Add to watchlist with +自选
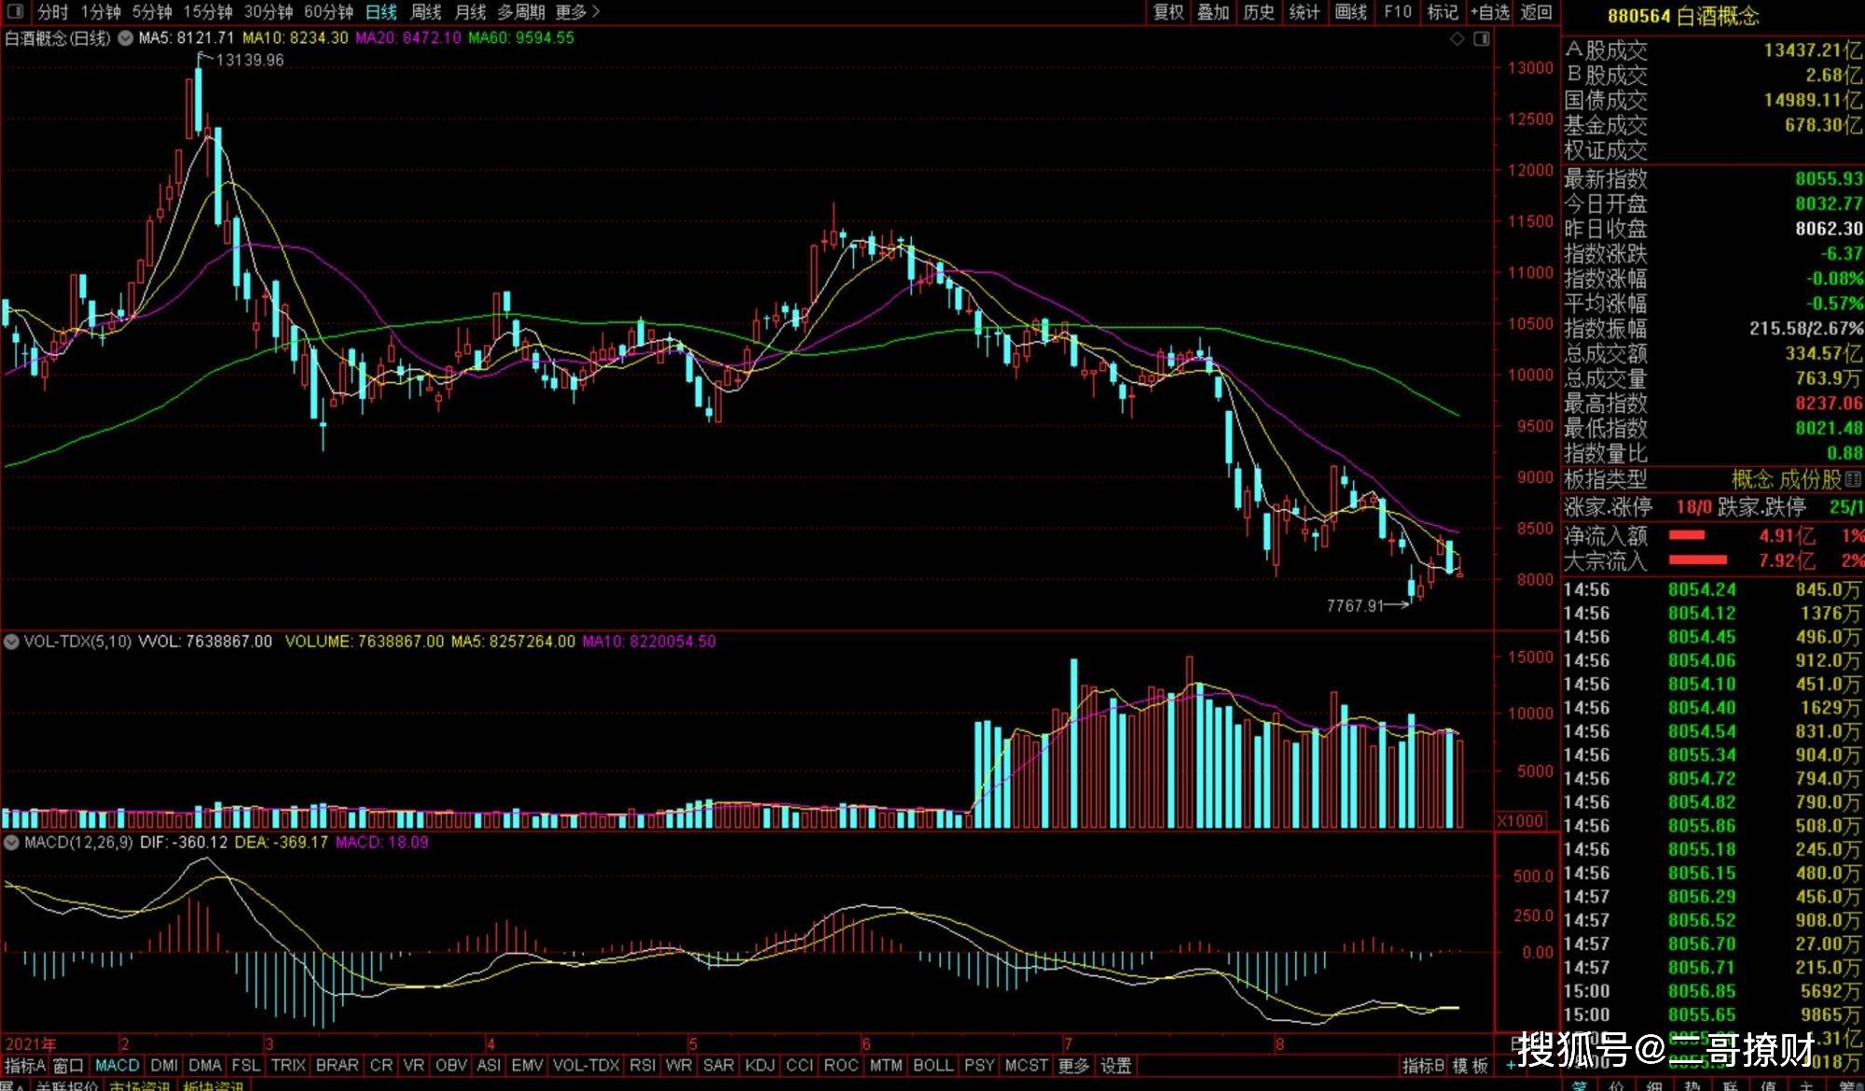The image size is (1865, 1091). point(1490,12)
